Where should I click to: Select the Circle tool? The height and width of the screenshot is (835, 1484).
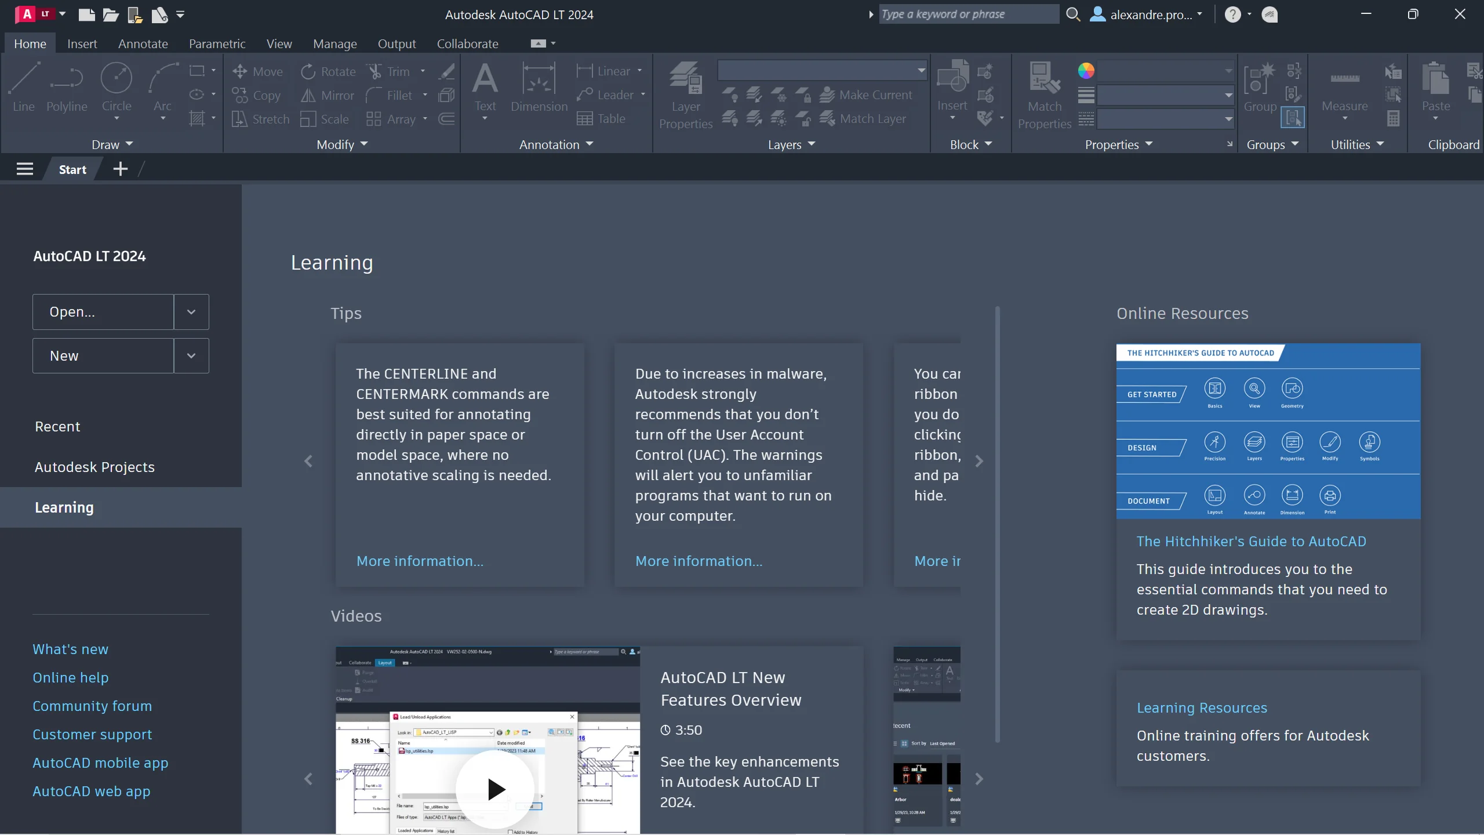[x=117, y=88]
